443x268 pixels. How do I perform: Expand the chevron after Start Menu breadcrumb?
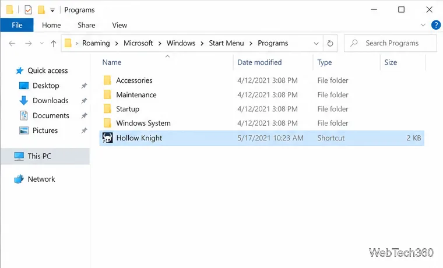tap(251, 44)
